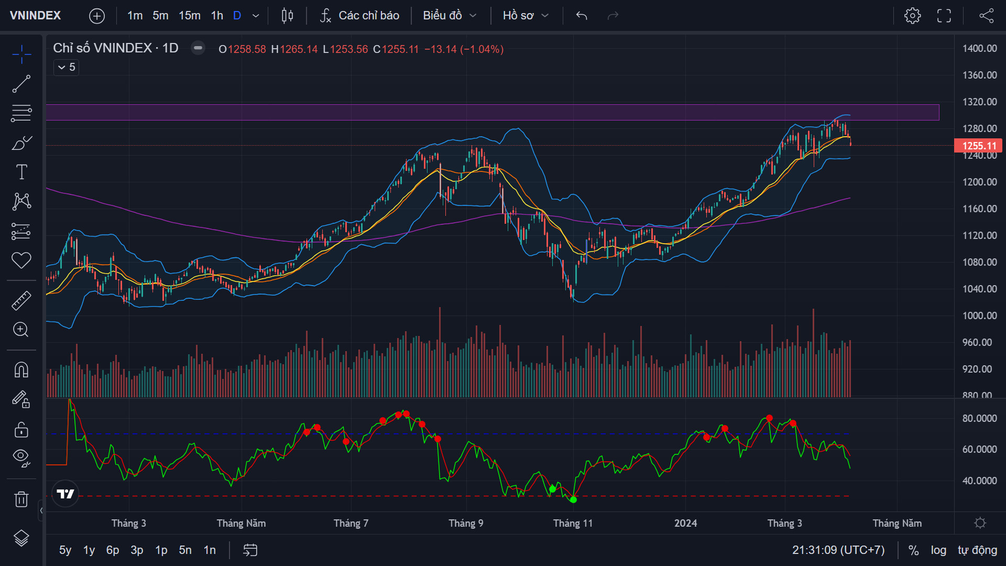Select the trend line drawing tool

pos(21,84)
